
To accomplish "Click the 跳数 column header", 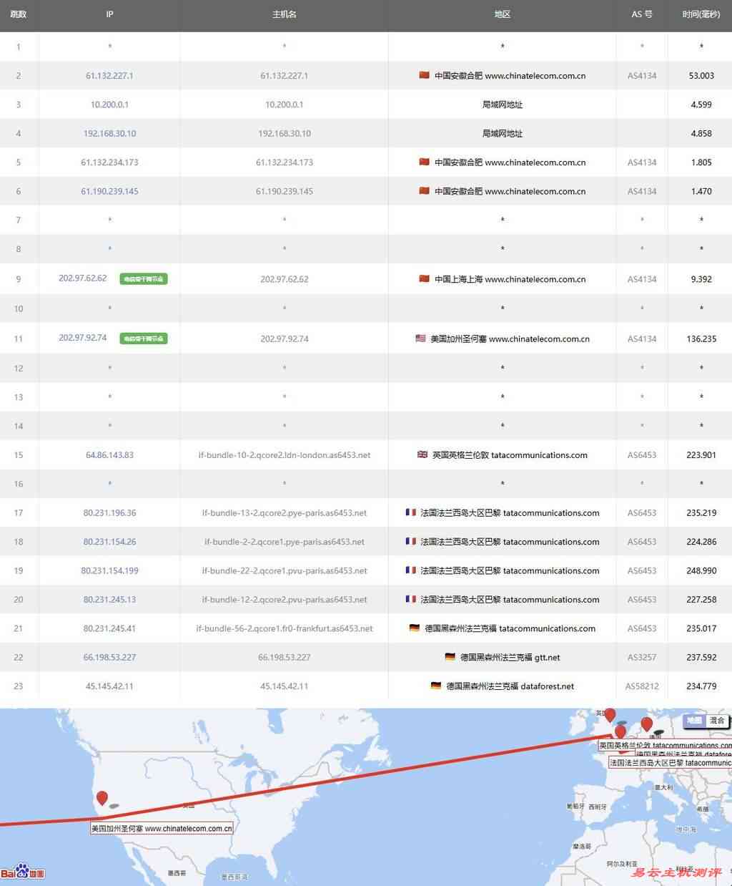I will (x=19, y=14).
